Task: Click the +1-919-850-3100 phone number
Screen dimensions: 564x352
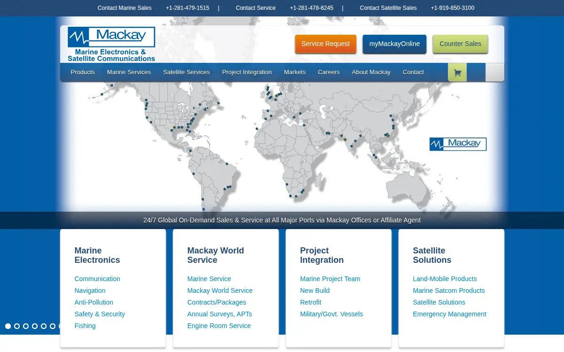Action: coord(453,8)
